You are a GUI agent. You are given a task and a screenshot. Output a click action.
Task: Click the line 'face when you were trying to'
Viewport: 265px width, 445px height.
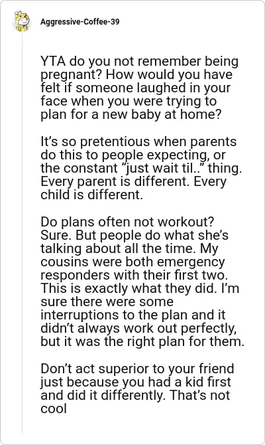tap(129, 101)
